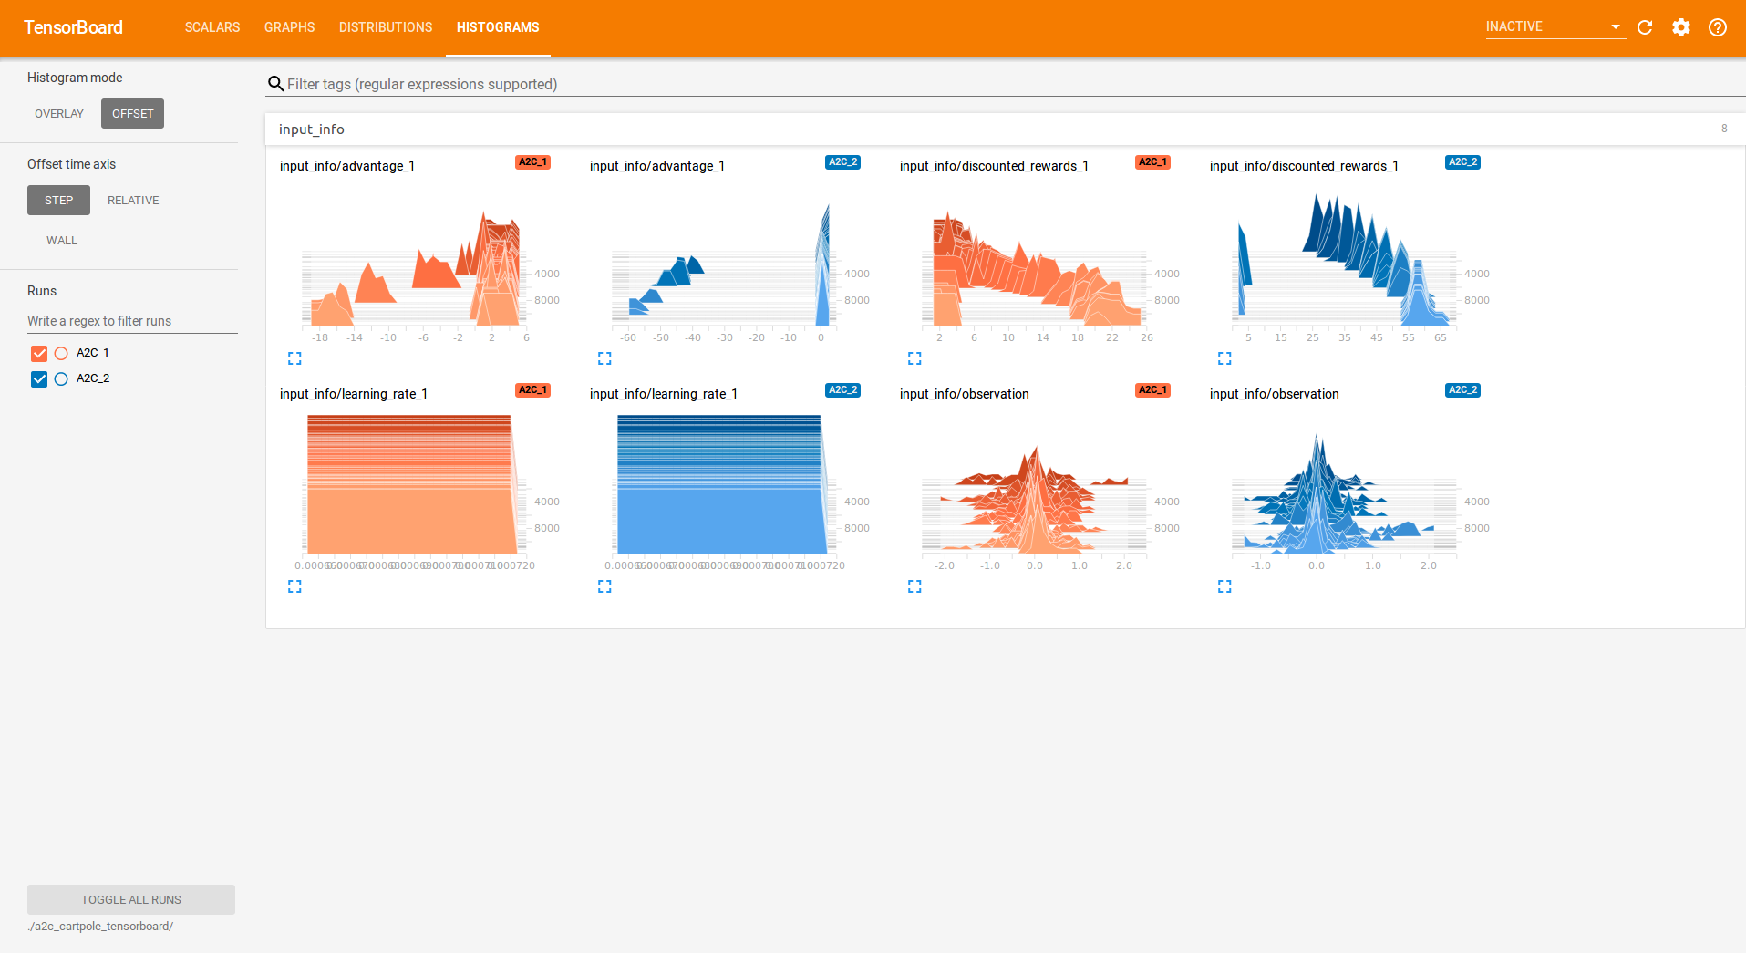Image resolution: width=1746 pixels, height=953 pixels.
Task: Expand the A2C_1 advantage_1 histogram to fullscreen
Action: (294, 358)
